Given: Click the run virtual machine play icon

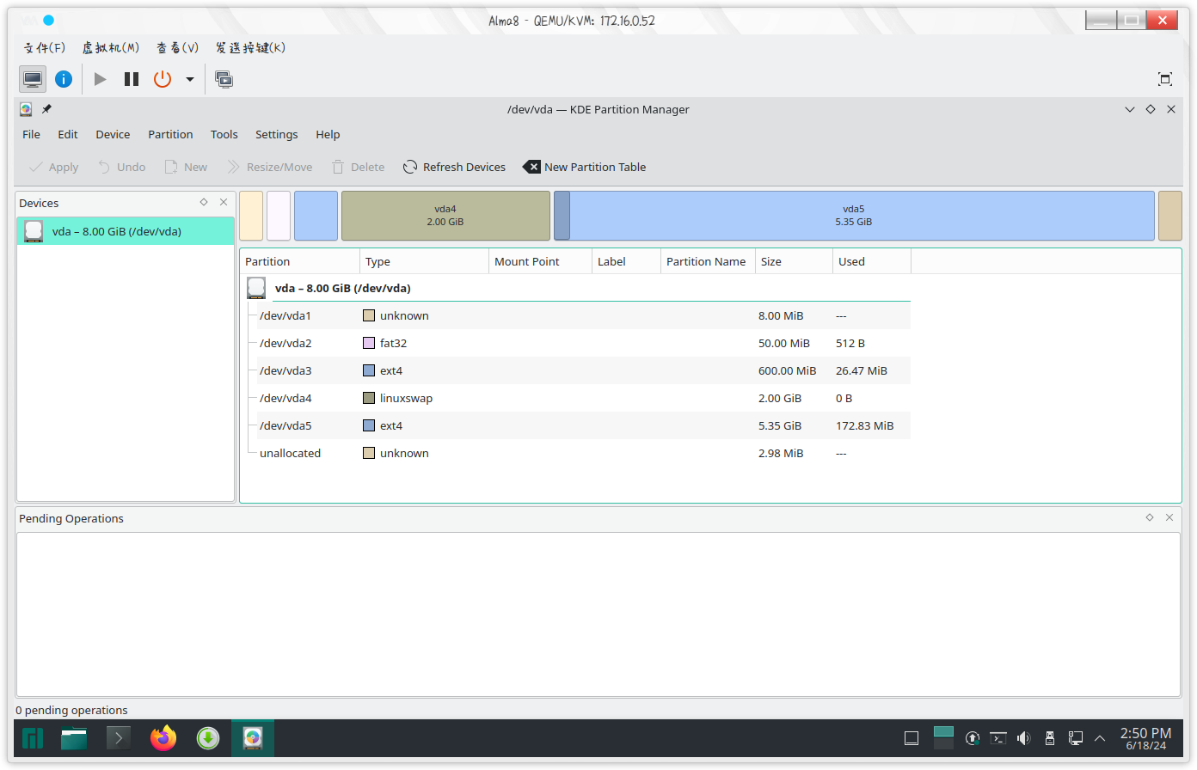Looking at the screenshot, I should tap(100, 79).
